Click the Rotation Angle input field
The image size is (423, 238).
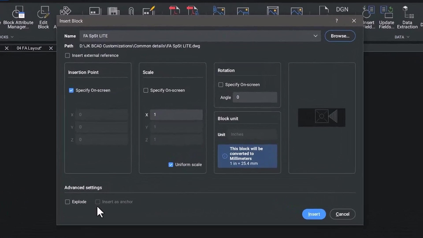click(255, 97)
